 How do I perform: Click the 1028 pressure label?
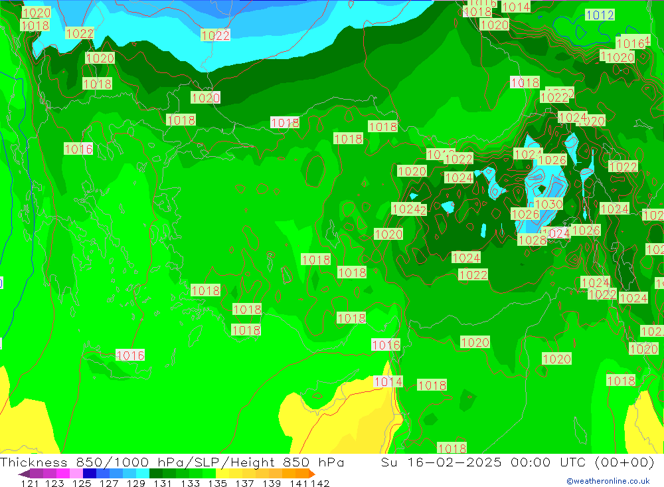pyautogui.click(x=533, y=241)
